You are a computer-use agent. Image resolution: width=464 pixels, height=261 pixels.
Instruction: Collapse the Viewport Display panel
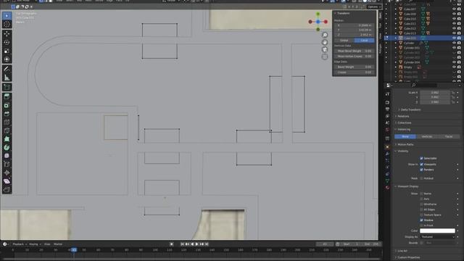[407, 186]
